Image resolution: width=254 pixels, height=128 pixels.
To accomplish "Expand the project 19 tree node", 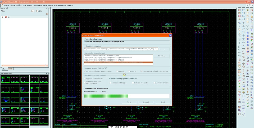I will click(2, 17).
